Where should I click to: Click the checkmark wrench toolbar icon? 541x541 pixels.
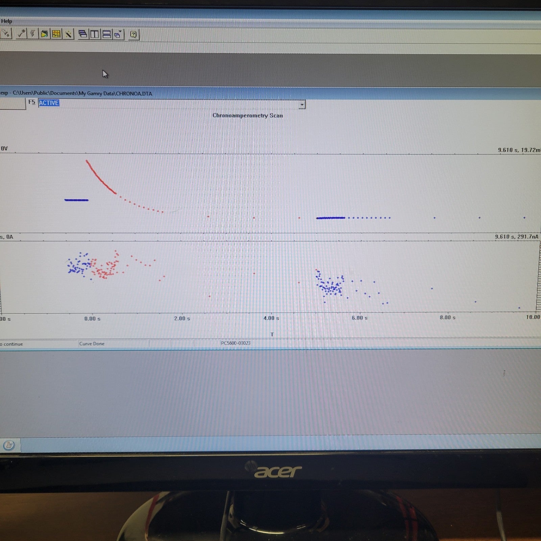[21, 33]
